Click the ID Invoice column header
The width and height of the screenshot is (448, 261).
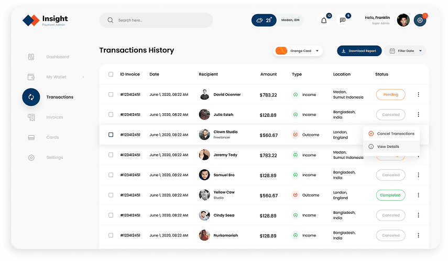(130, 74)
